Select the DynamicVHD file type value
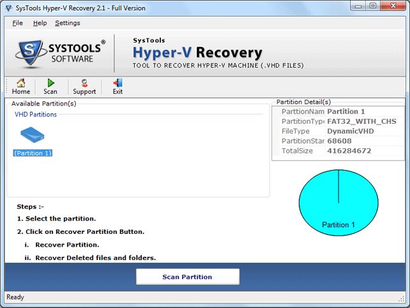The width and height of the screenshot is (410, 308). (351, 131)
